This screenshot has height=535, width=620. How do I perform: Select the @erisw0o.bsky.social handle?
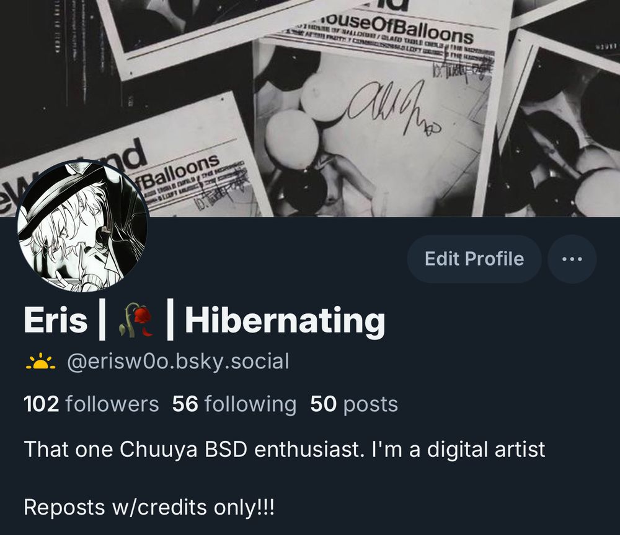pyautogui.click(x=178, y=362)
